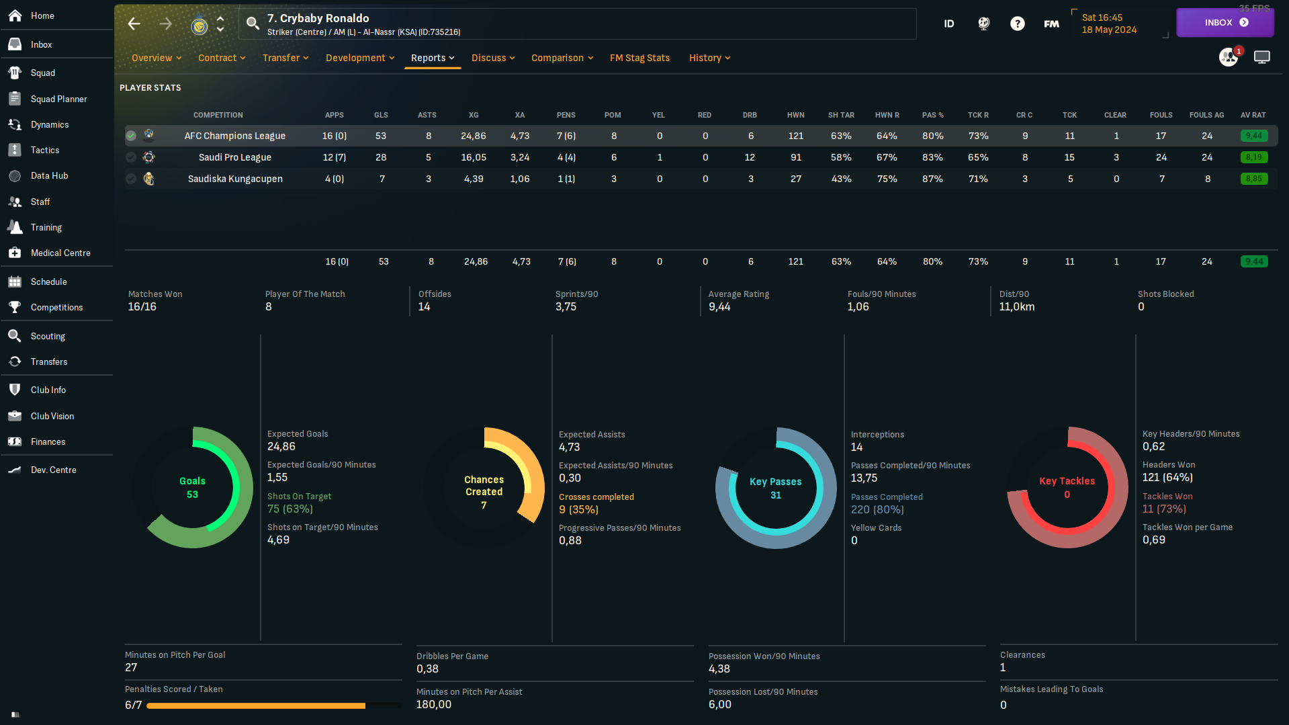Open the Saudi Pro League link
Screen dimensions: 1289x725
235,157
